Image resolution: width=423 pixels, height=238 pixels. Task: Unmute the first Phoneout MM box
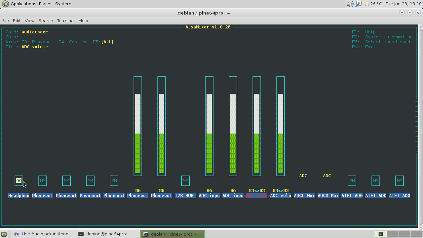(x=43, y=181)
